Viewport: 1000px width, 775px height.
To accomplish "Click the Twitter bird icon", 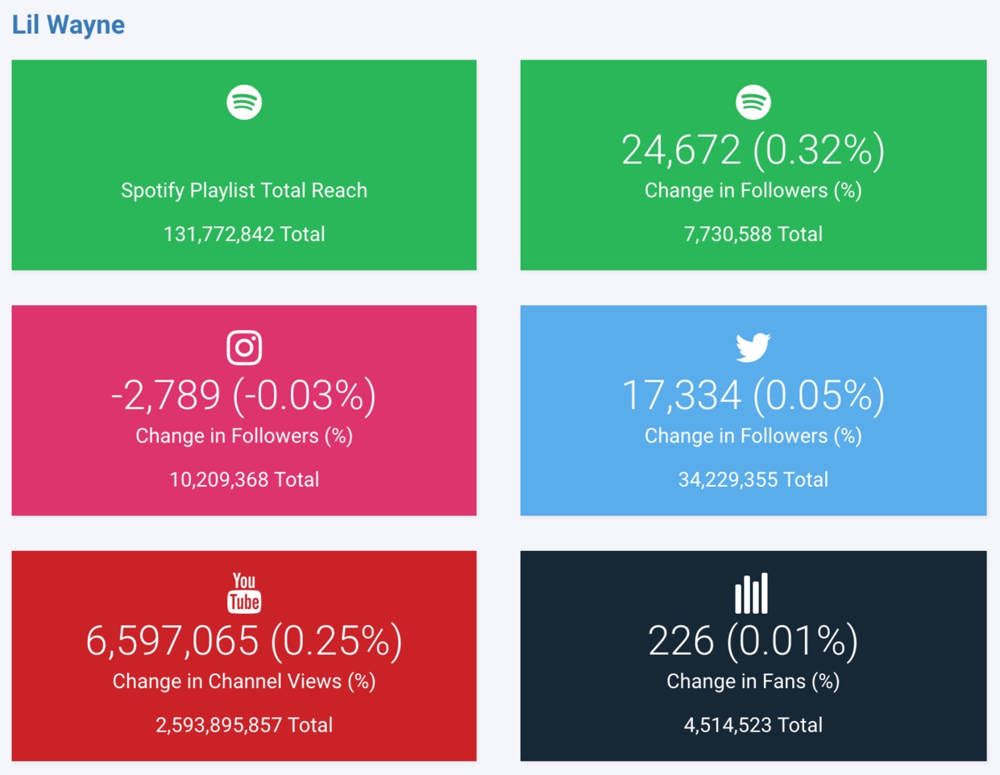I will click(753, 348).
